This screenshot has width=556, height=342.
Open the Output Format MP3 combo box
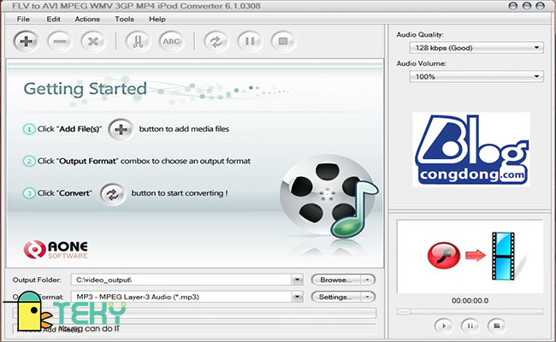pyautogui.click(x=188, y=297)
